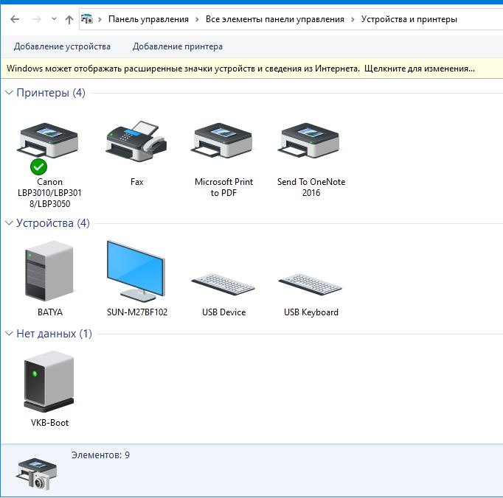Click the yellow Windows information bar
This screenshot has width=503, height=498.
pyautogui.click(x=240, y=69)
